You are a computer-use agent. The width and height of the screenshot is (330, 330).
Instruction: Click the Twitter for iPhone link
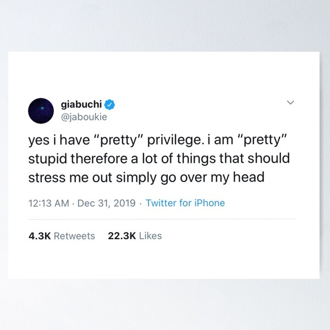pyautogui.click(x=185, y=203)
